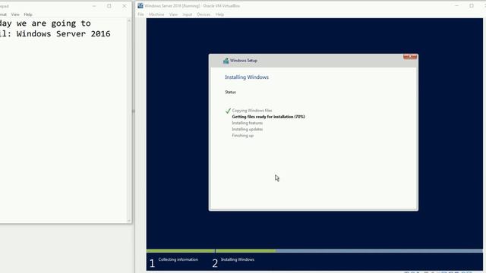Close the Windows Setup dialog
The image size is (486, 273).
[410, 57]
